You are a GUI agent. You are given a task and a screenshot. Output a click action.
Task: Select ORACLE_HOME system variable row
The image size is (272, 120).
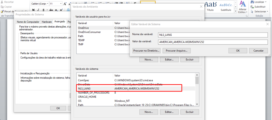(136, 97)
